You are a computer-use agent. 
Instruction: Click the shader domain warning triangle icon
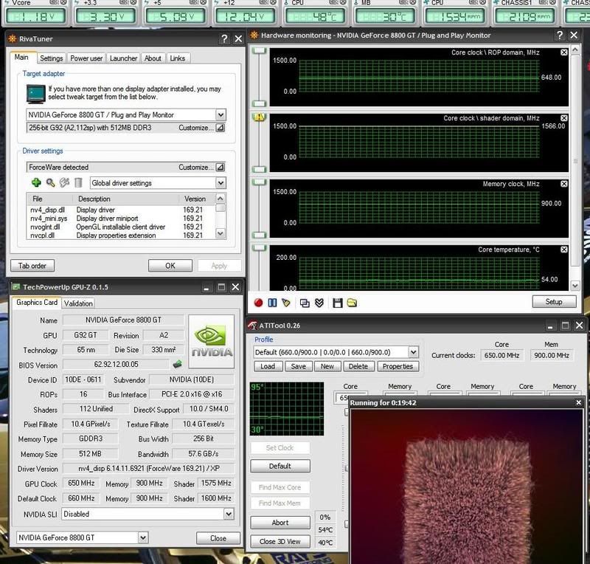[259, 118]
